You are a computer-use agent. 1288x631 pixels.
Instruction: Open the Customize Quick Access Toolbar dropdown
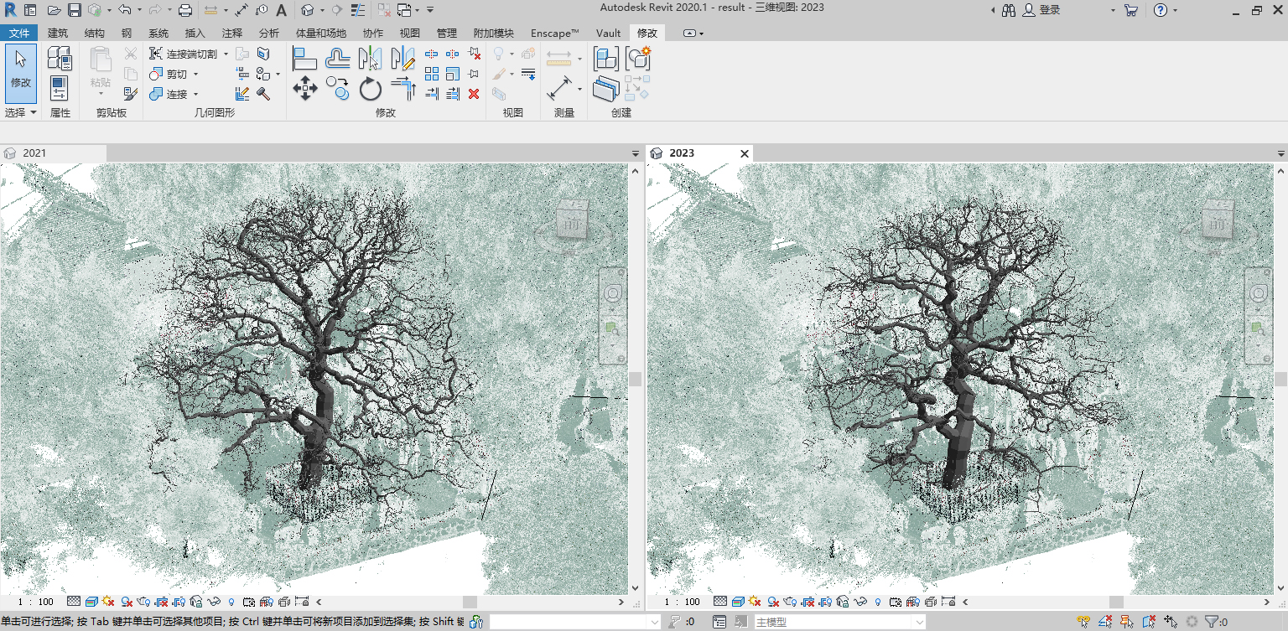click(x=430, y=10)
